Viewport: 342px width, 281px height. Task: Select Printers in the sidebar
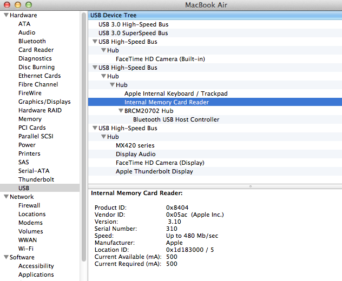pos(29,153)
